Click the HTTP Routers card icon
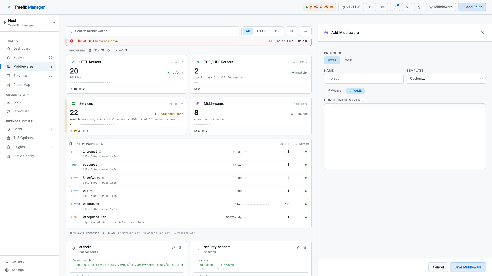Viewport: 492px width, 276px height. coord(73,62)
